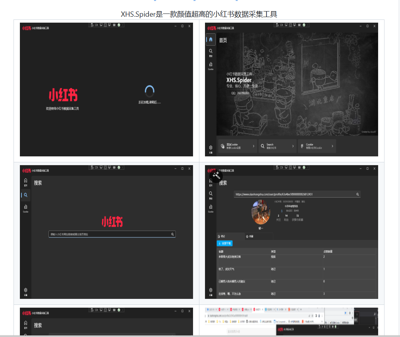Click the Cookie 管理 card's icon
Image resolution: width=400 pixels, height=337 pixels.
[301, 146]
